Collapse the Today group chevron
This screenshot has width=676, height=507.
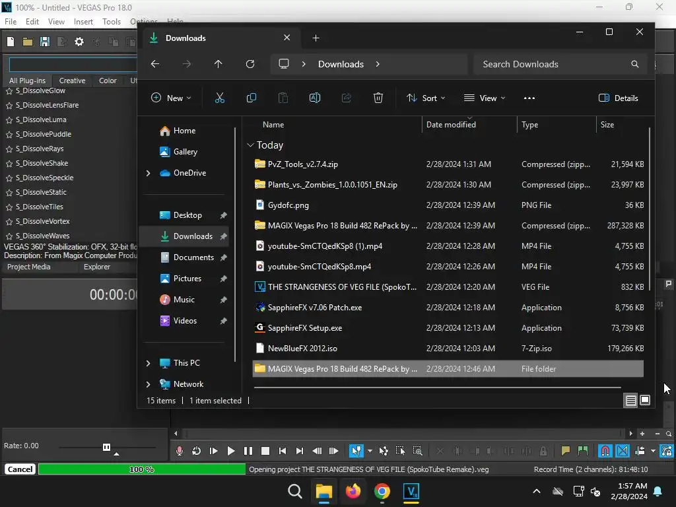(250, 145)
